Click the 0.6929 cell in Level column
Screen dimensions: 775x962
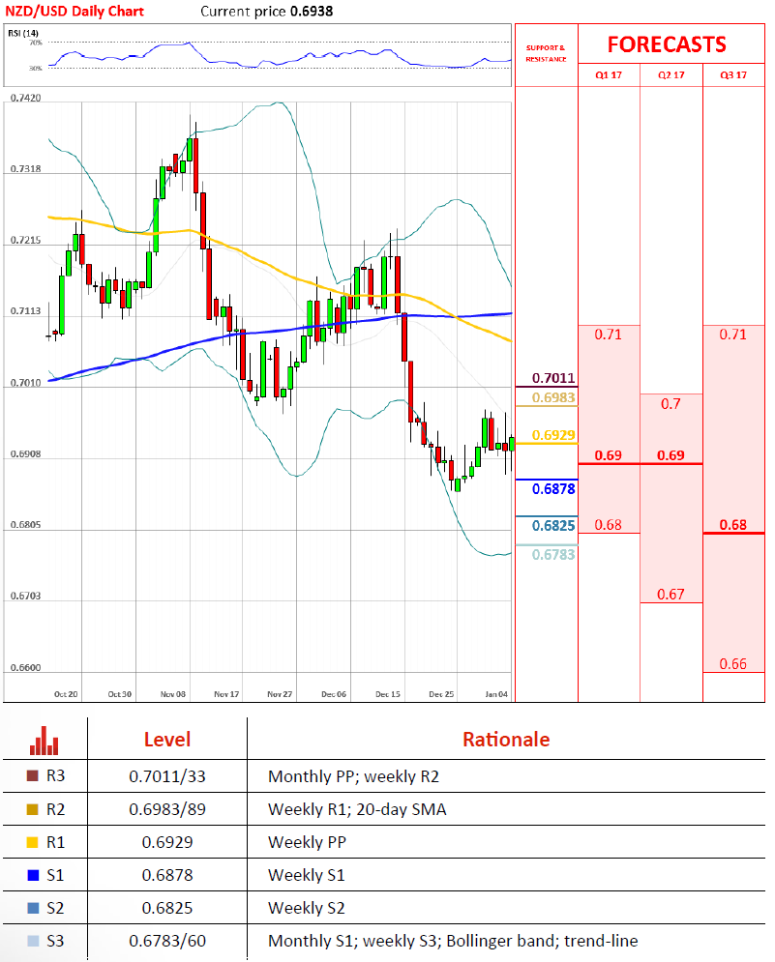point(167,842)
